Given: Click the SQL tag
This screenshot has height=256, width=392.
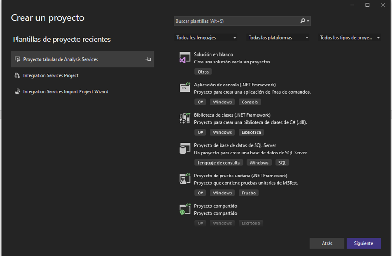Looking at the screenshot, I should [282, 163].
